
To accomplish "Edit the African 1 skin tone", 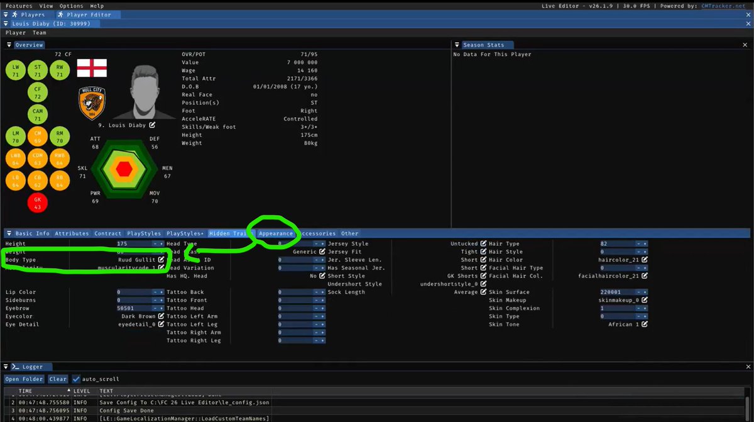I will point(645,325).
